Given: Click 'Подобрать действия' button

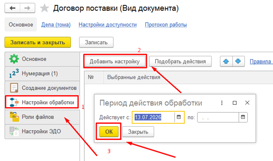Looking at the screenshot, I should (x=180, y=61).
